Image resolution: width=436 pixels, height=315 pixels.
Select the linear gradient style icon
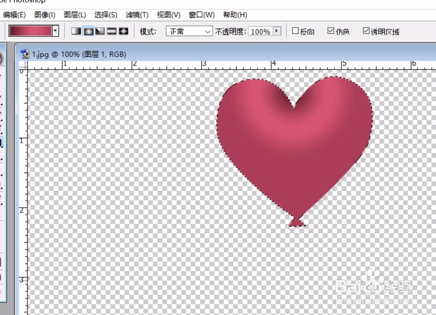tap(76, 31)
